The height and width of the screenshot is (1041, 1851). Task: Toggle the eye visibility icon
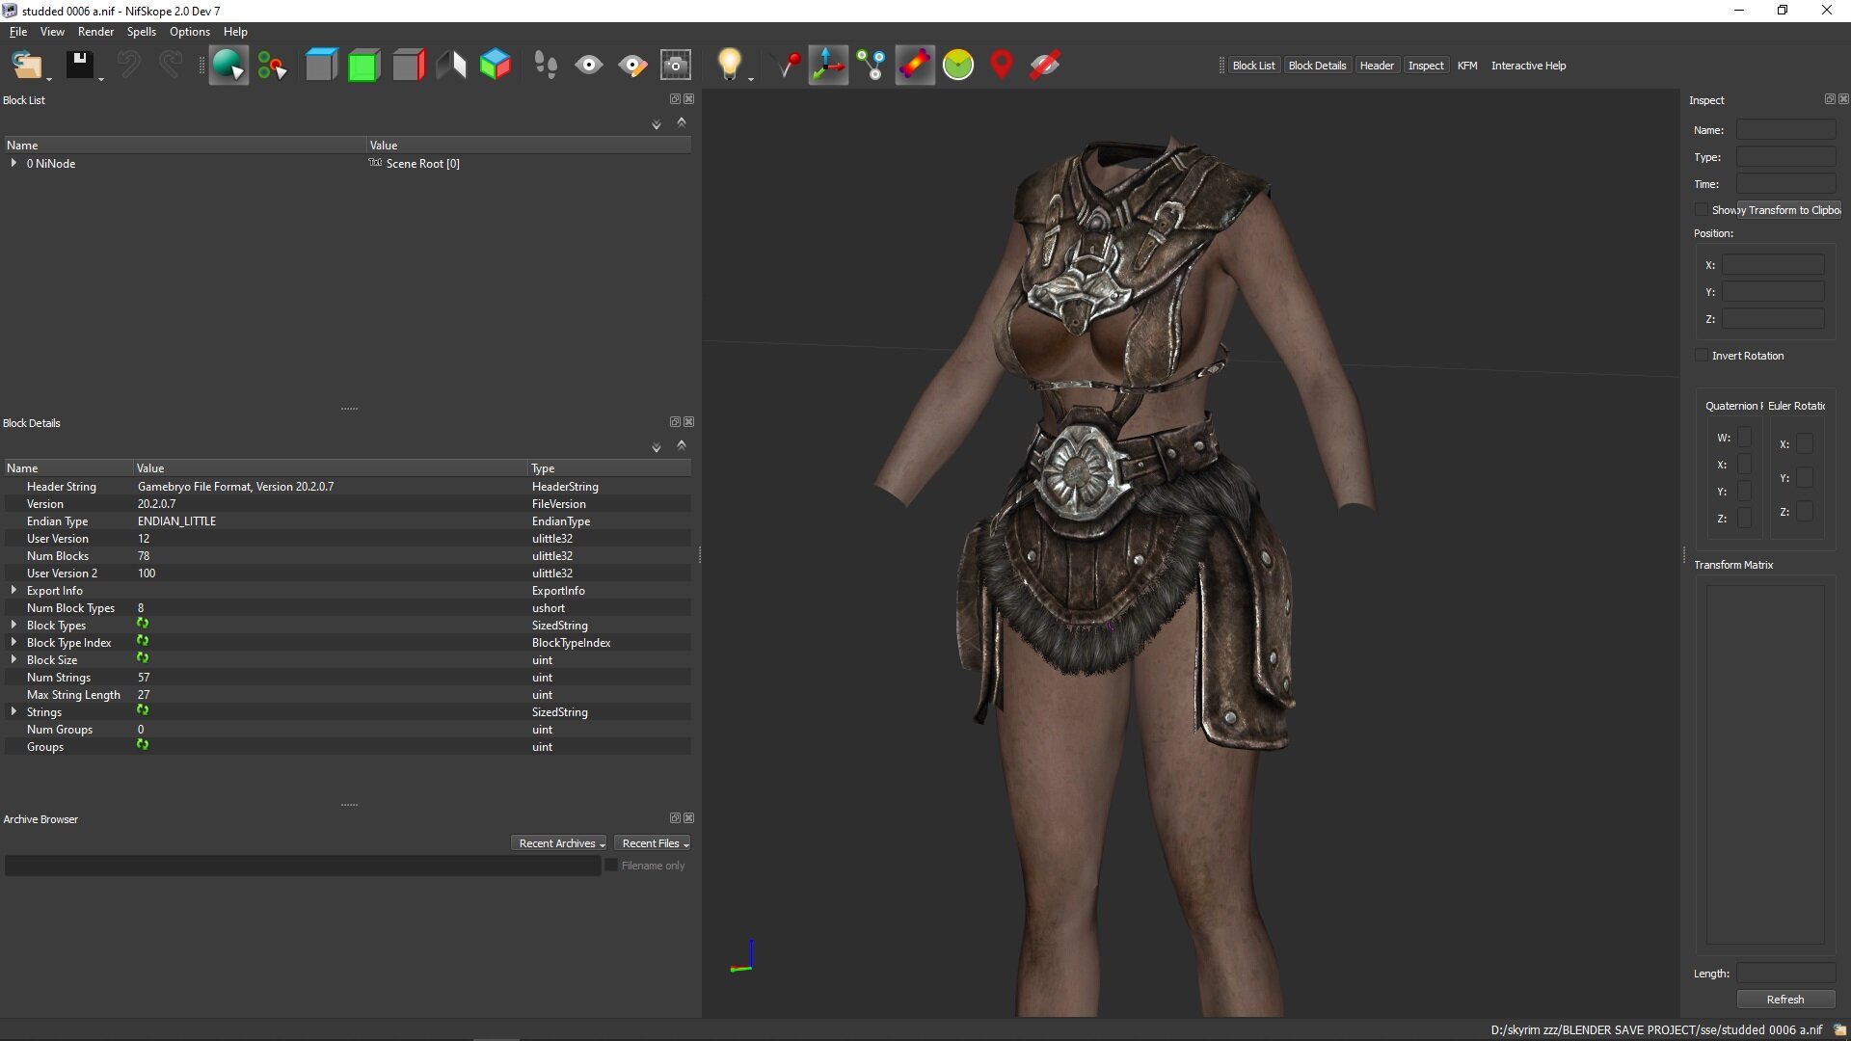[589, 66]
